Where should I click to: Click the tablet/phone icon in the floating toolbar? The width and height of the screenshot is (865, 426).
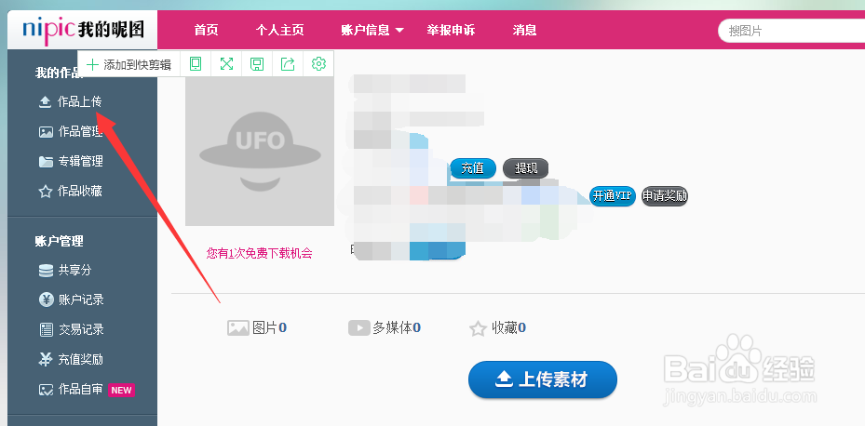pos(196,64)
